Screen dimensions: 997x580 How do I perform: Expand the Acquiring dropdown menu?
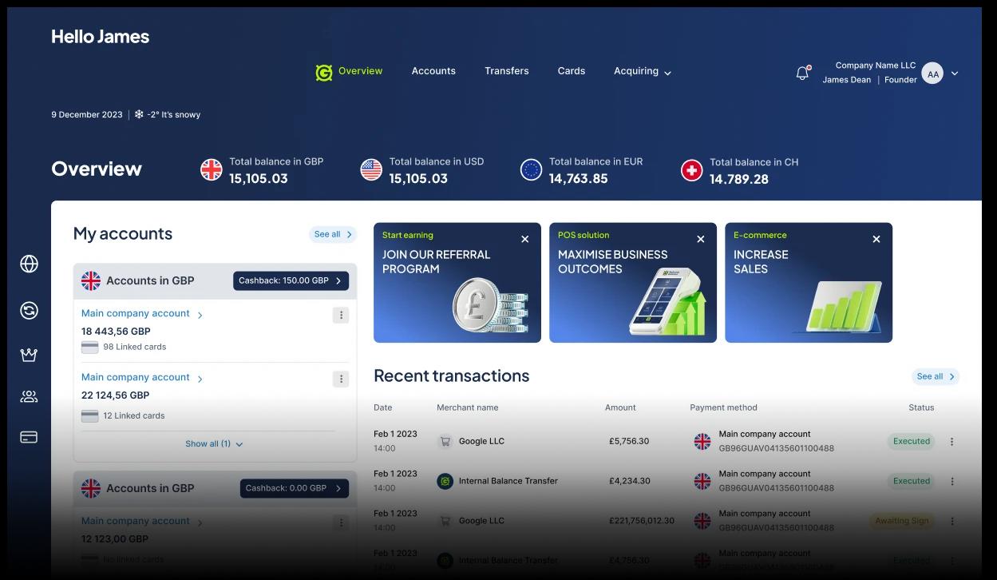click(x=642, y=72)
